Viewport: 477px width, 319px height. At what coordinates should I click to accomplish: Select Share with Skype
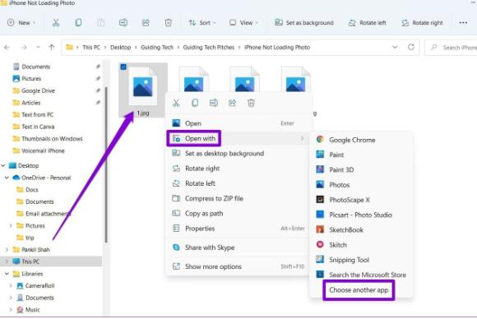(238, 247)
